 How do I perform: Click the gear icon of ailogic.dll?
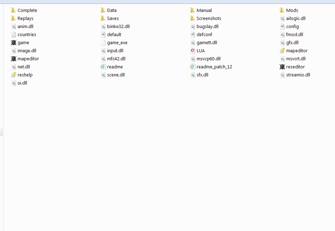tap(282, 18)
